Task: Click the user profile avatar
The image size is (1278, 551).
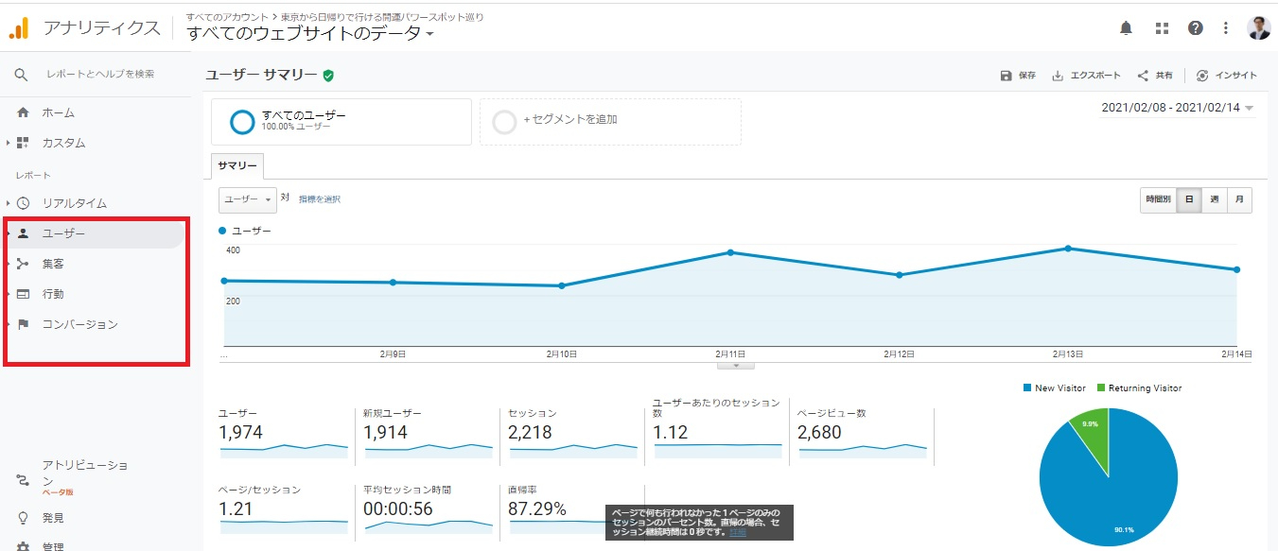Action: click(x=1259, y=28)
